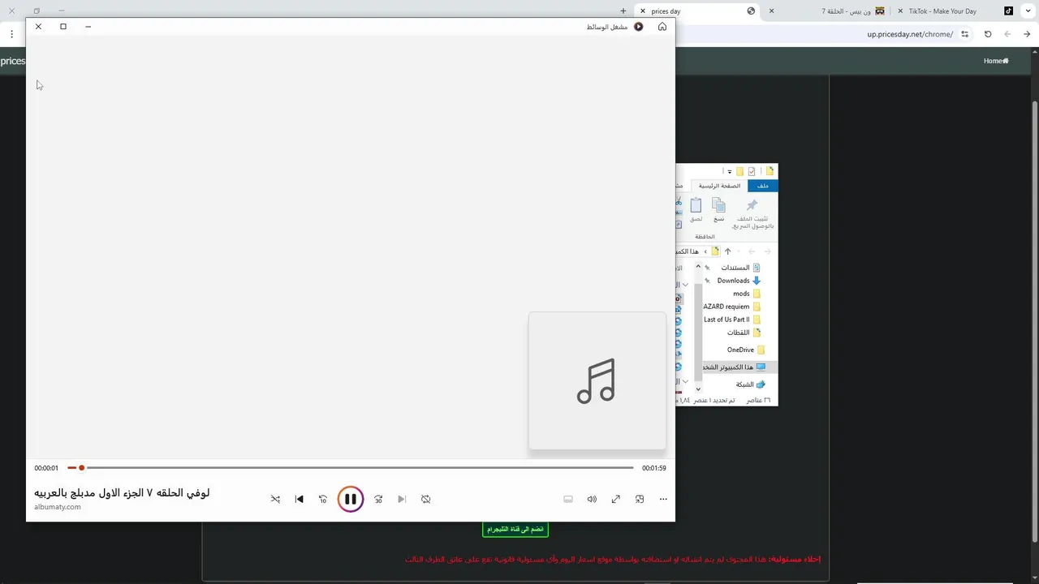Click the browser page vertical scrollbar

[x=1034, y=320]
